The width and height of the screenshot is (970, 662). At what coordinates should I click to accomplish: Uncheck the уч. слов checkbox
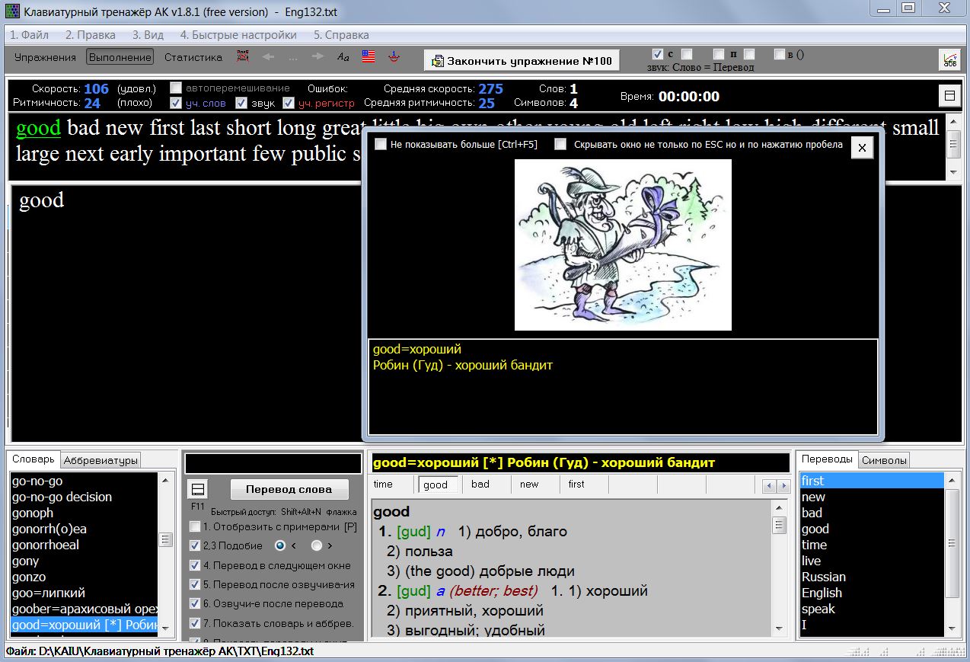[x=176, y=103]
